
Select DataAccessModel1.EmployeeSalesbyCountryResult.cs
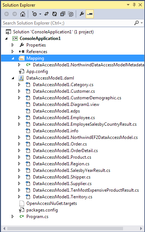pos(85,124)
